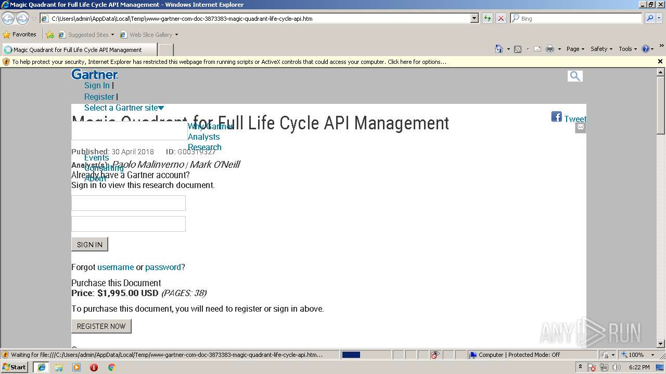Click the Read Mail envelope icon
Viewport: 666px width, 374px height.
point(537,49)
